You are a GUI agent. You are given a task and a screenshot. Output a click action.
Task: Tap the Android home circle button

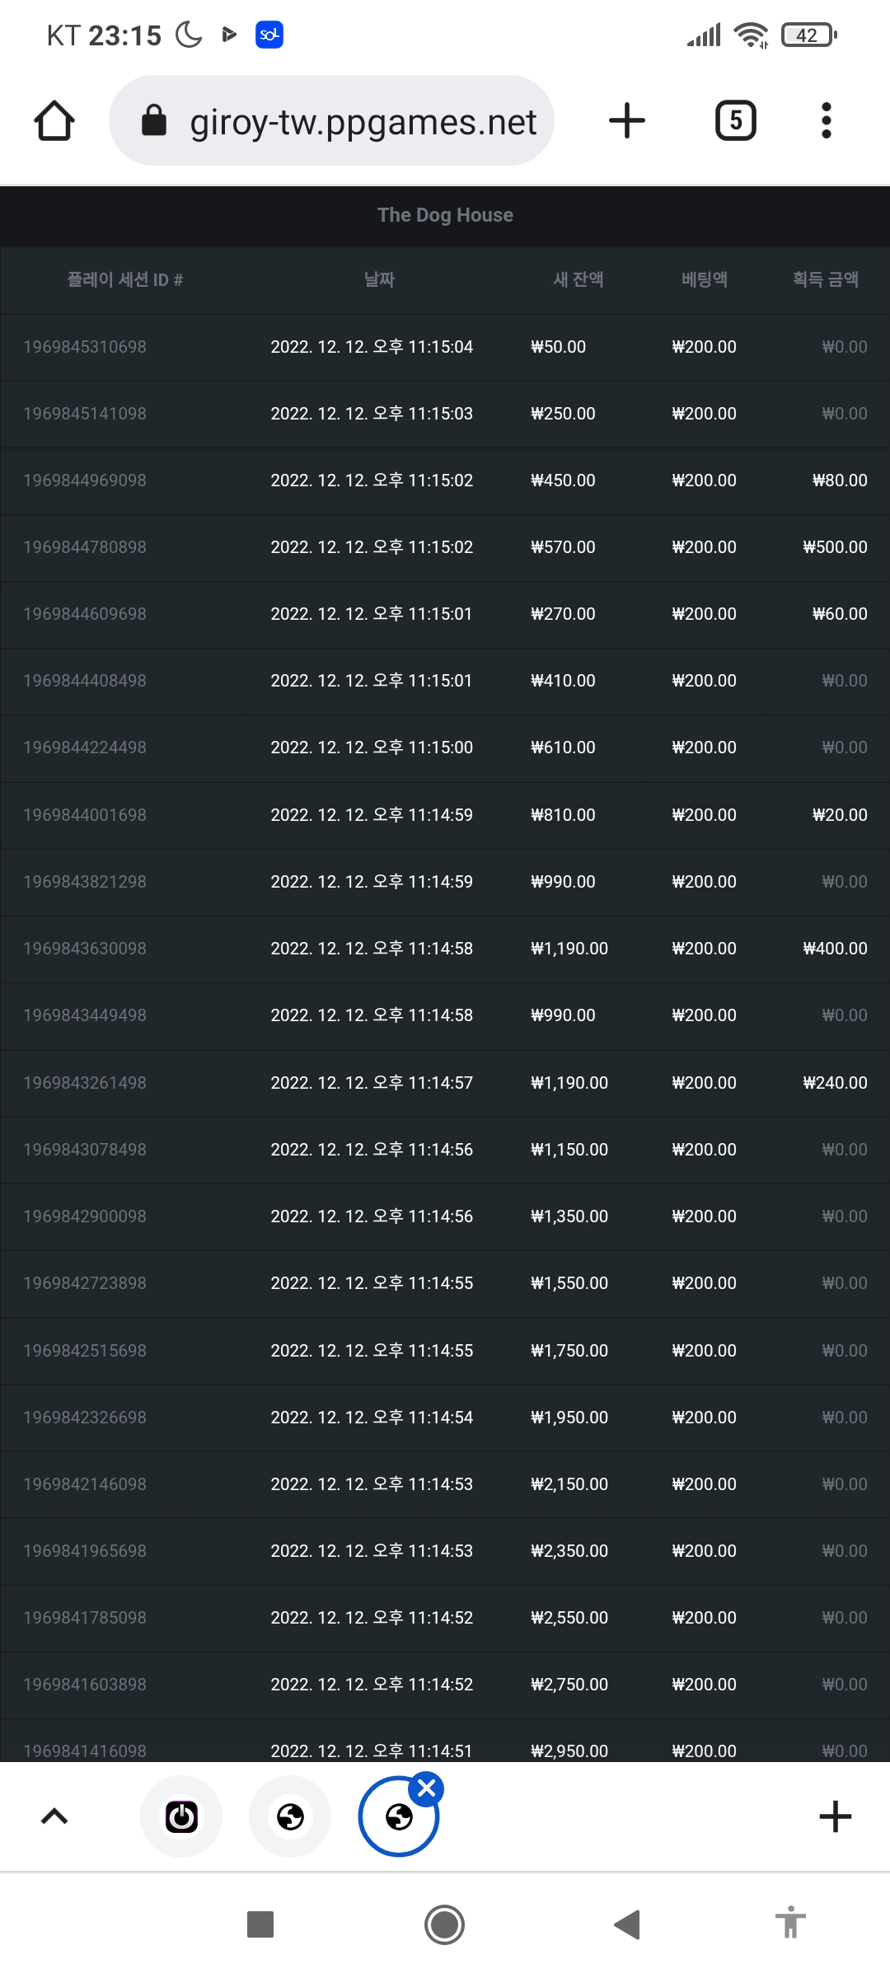coord(444,1925)
